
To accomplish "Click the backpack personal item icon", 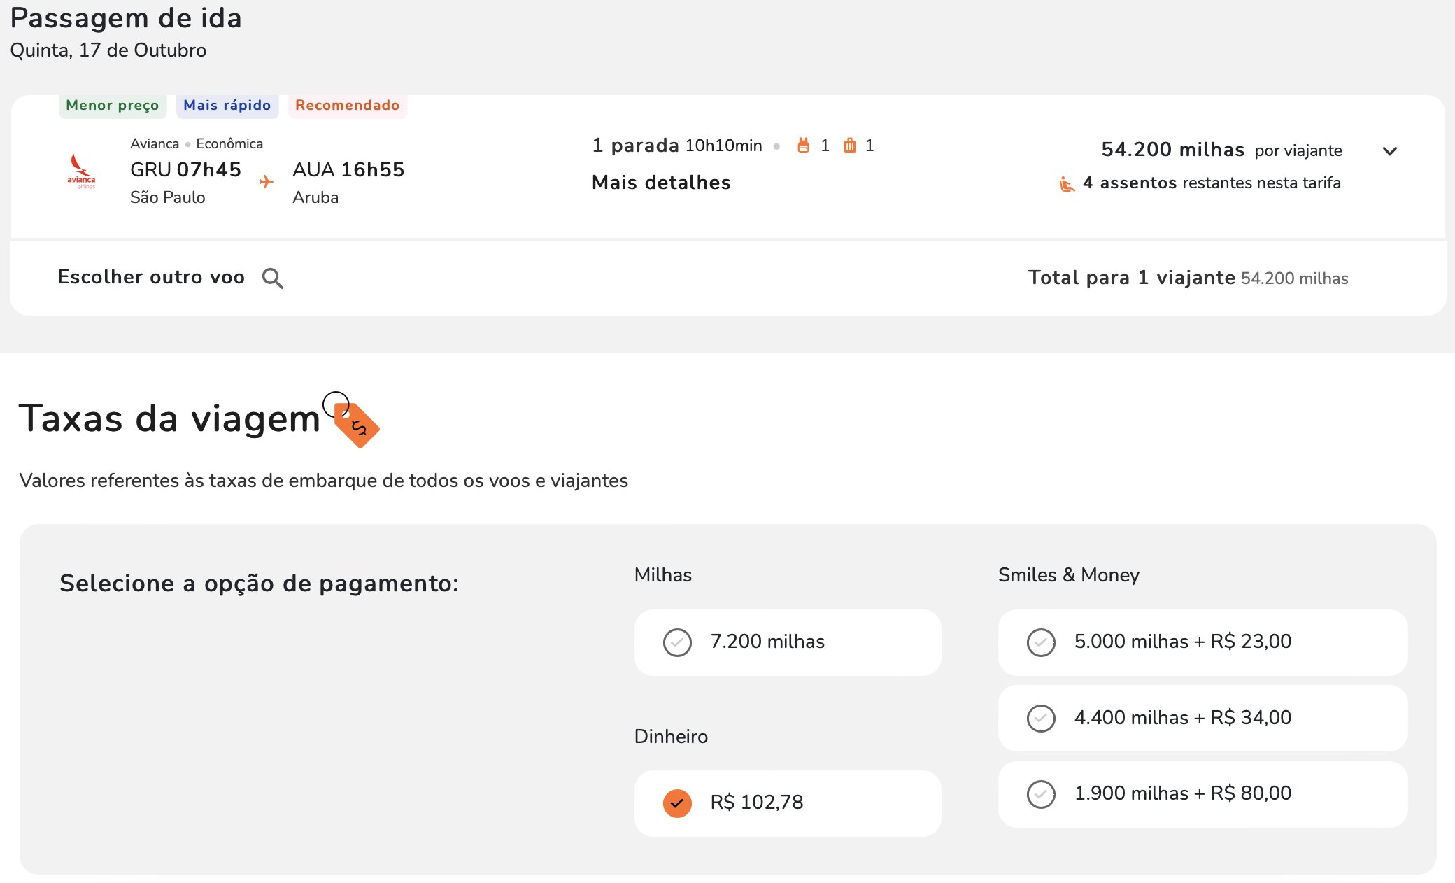I will (803, 146).
